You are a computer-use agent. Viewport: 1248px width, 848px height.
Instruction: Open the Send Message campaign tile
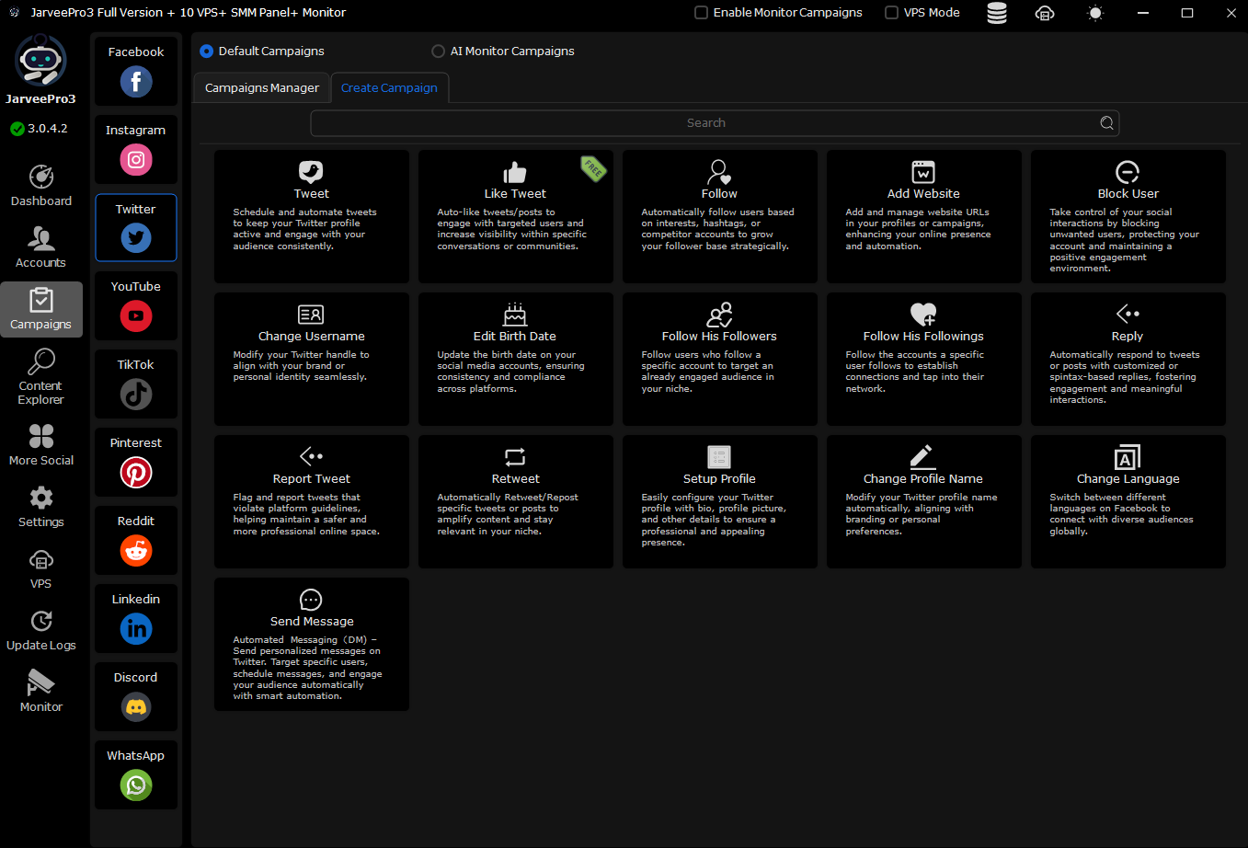click(x=312, y=644)
